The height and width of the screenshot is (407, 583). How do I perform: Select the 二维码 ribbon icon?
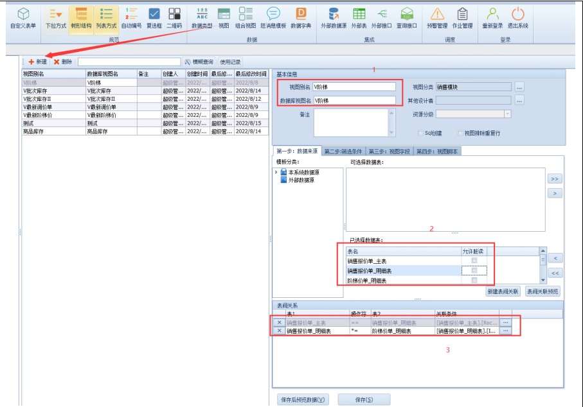click(174, 17)
